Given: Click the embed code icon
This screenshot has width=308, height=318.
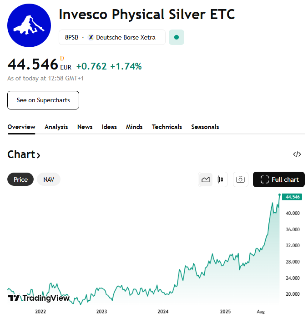Looking at the screenshot, I should point(297,154).
